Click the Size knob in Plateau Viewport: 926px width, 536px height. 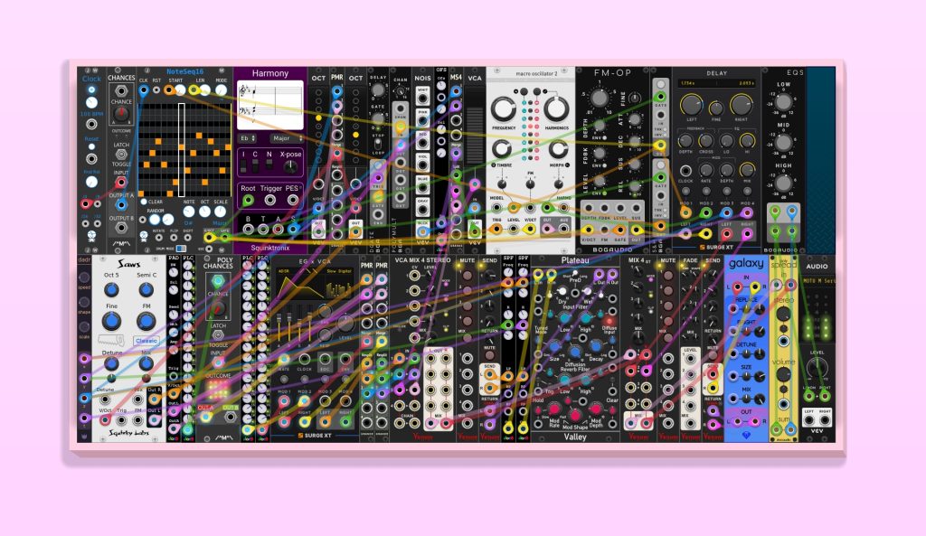point(554,346)
